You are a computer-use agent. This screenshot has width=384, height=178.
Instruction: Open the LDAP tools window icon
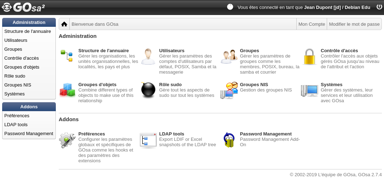tap(148, 140)
